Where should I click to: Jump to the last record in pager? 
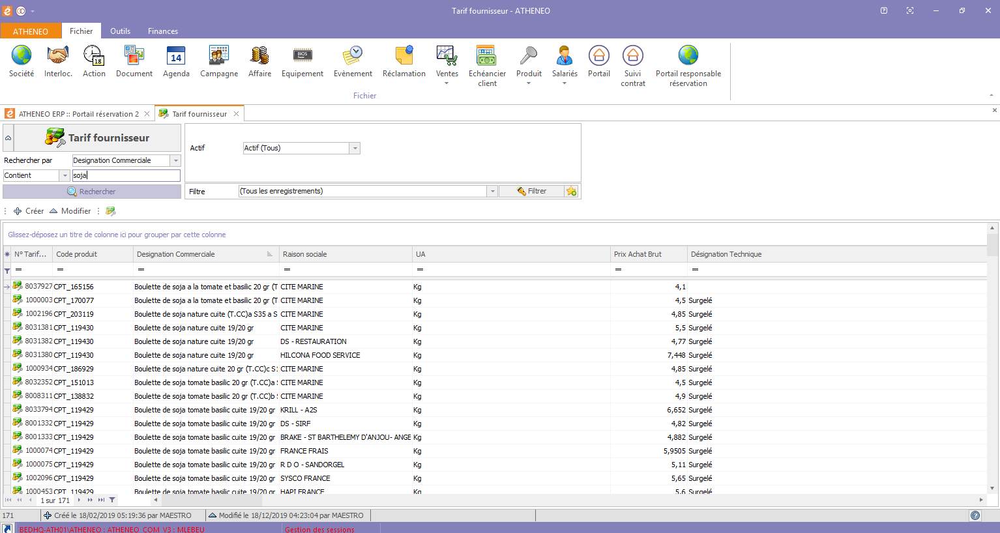(x=101, y=500)
